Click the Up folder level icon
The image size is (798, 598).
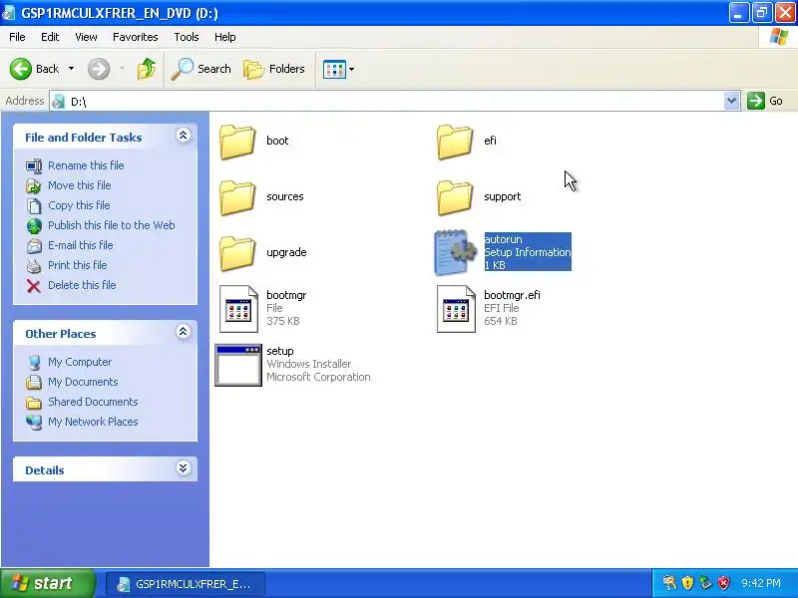point(147,69)
